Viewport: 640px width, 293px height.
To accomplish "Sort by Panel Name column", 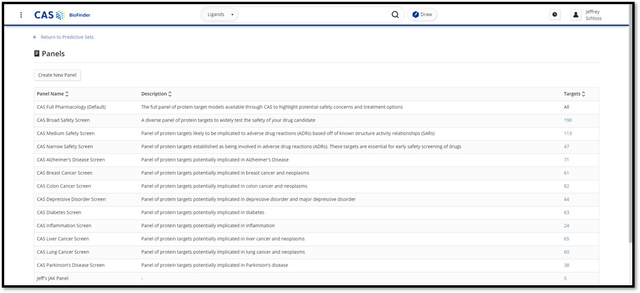I will click(x=53, y=94).
